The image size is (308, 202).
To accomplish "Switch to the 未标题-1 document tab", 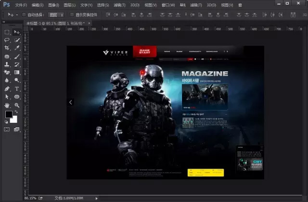I will point(56,23).
